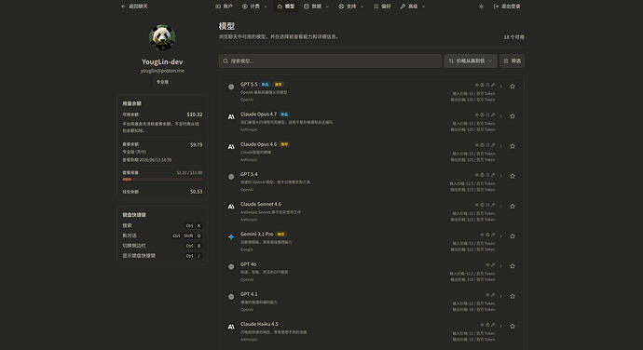Click the tool wrench icon in GPT 5.5 row
This screenshot has width=643, height=350.
[x=493, y=85]
